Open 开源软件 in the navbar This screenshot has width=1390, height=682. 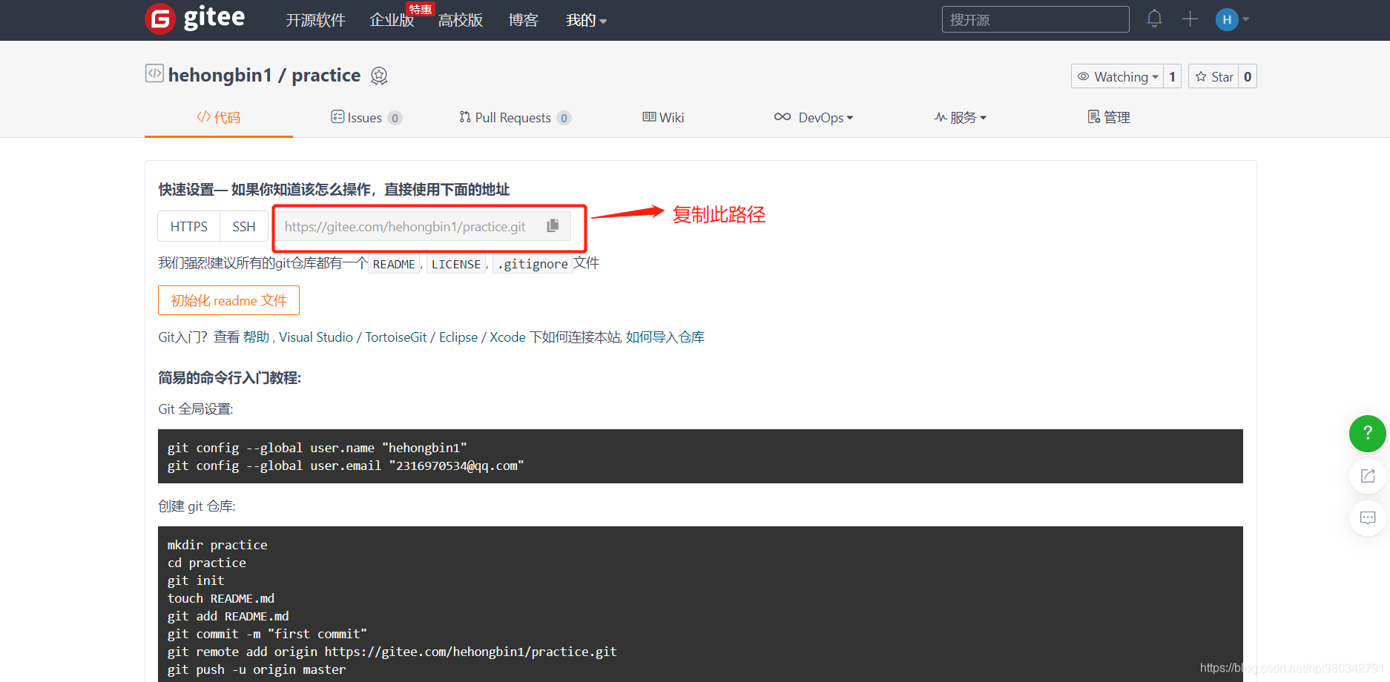click(x=316, y=20)
